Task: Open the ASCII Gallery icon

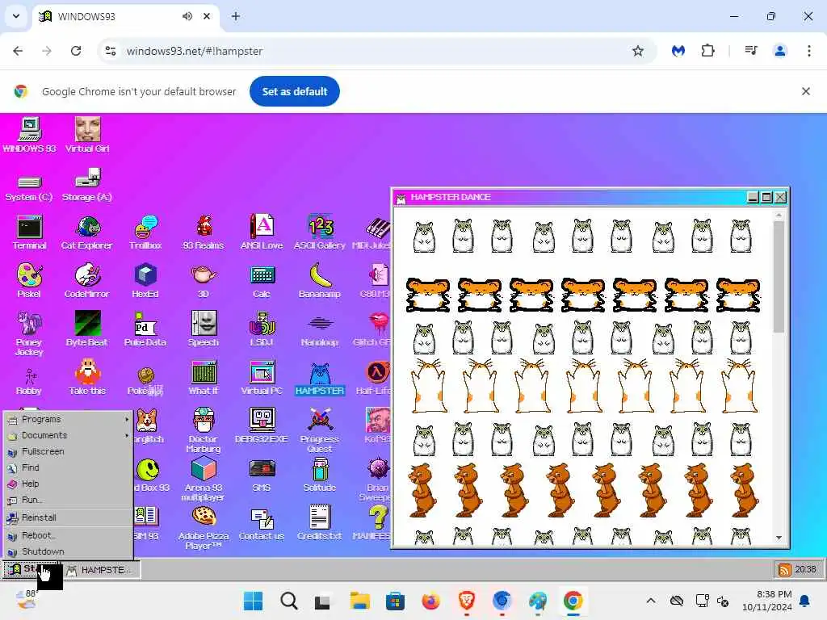Action: pyautogui.click(x=320, y=232)
